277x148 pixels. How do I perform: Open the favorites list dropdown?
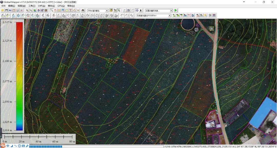[x=171, y=11]
